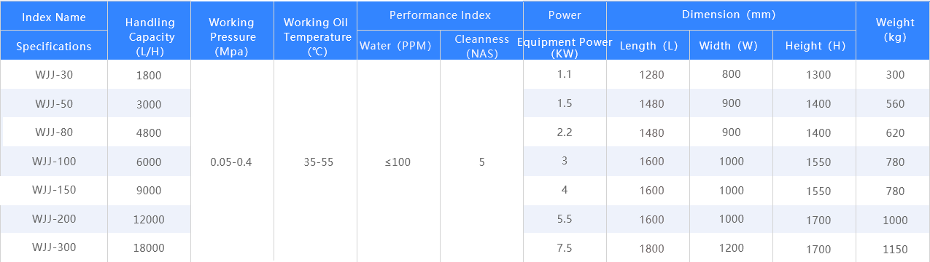Click the 12000 handling capacity cell
The width and height of the screenshot is (930, 262).
tap(149, 220)
